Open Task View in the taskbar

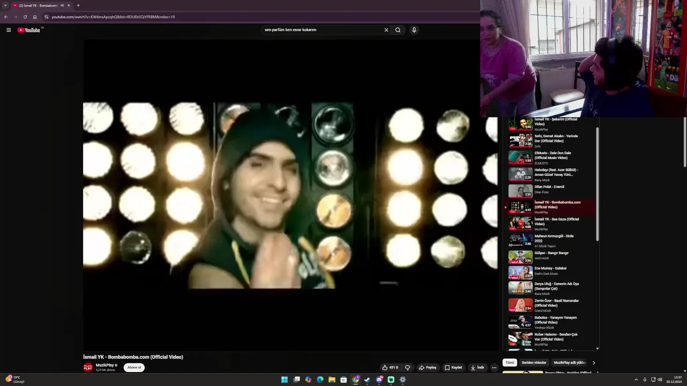(296, 380)
